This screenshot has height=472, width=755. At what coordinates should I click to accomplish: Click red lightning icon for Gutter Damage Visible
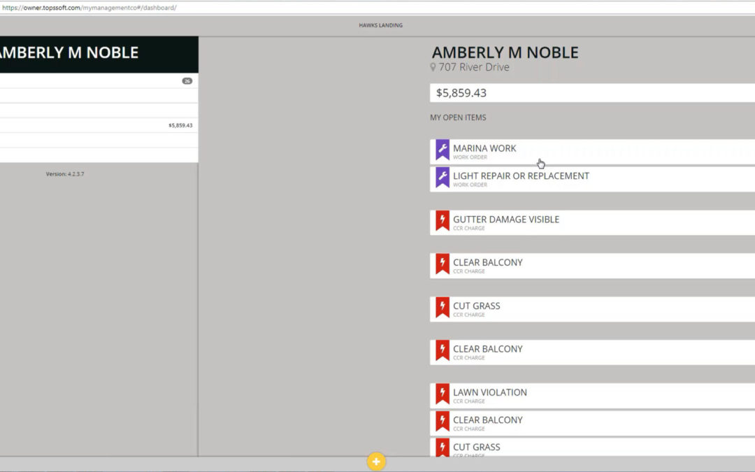click(442, 221)
